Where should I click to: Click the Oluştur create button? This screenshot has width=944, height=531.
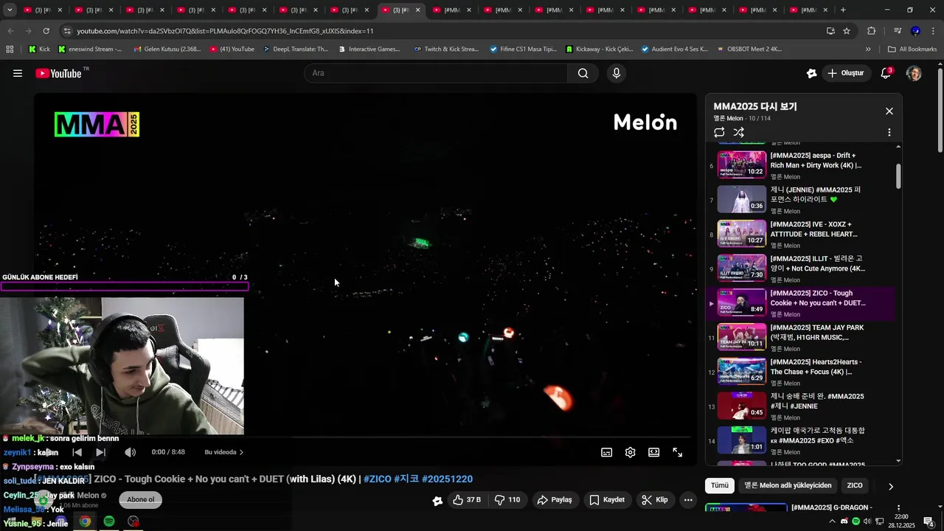tap(846, 73)
